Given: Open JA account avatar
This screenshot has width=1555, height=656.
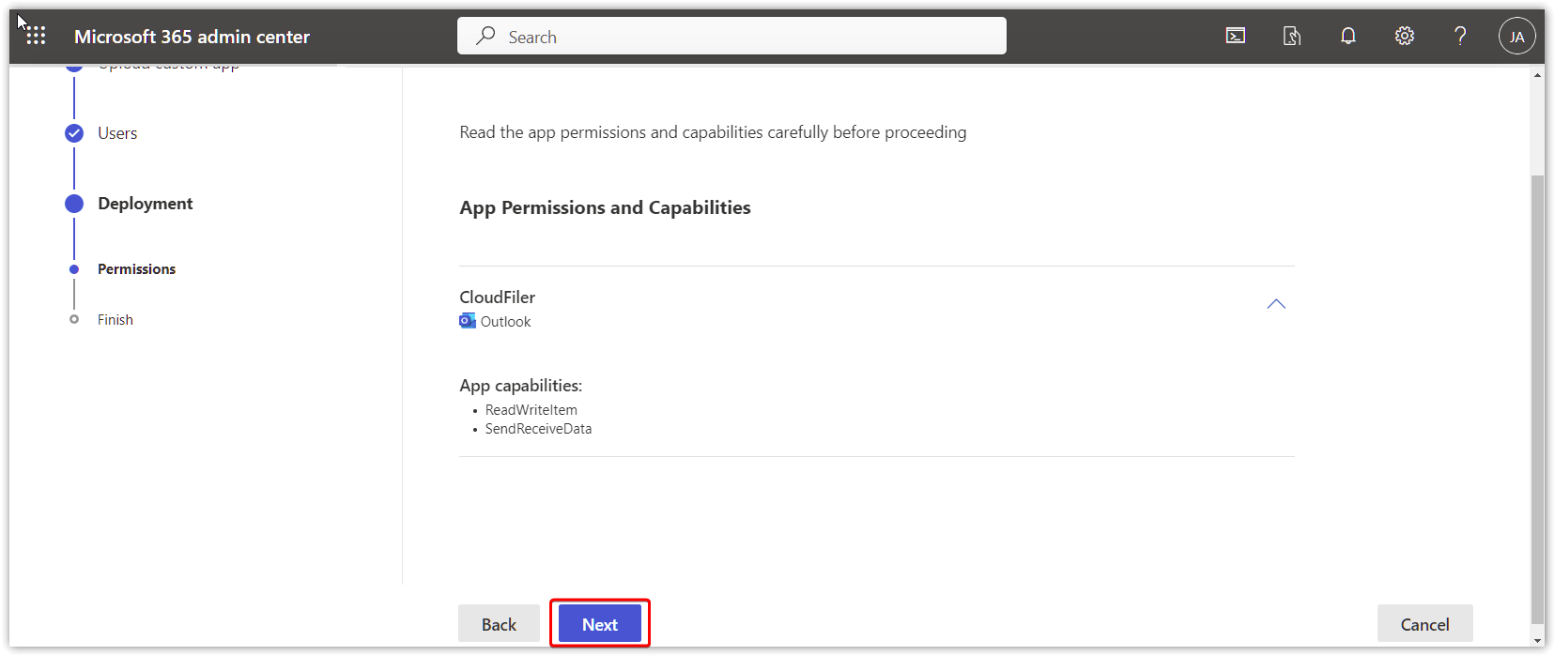Looking at the screenshot, I should point(1517,37).
